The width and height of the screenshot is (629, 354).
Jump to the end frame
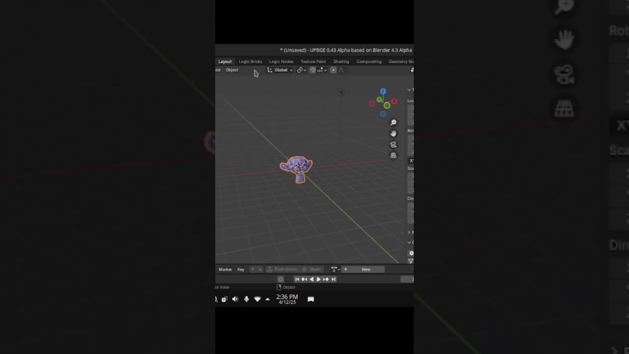pyautogui.click(x=333, y=279)
